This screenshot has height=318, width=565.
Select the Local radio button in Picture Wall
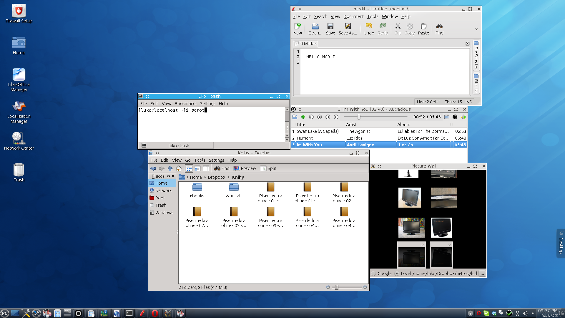(x=397, y=274)
